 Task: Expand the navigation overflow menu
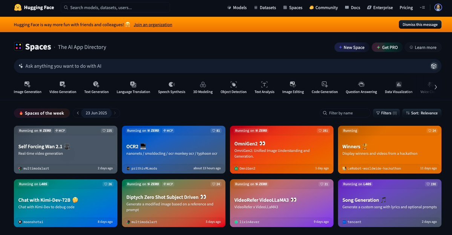(422, 8)
